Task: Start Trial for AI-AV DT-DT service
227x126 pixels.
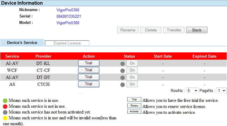Action: coord(89,77)
